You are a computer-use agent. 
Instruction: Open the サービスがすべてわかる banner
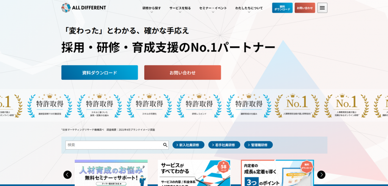coord(194,173)
